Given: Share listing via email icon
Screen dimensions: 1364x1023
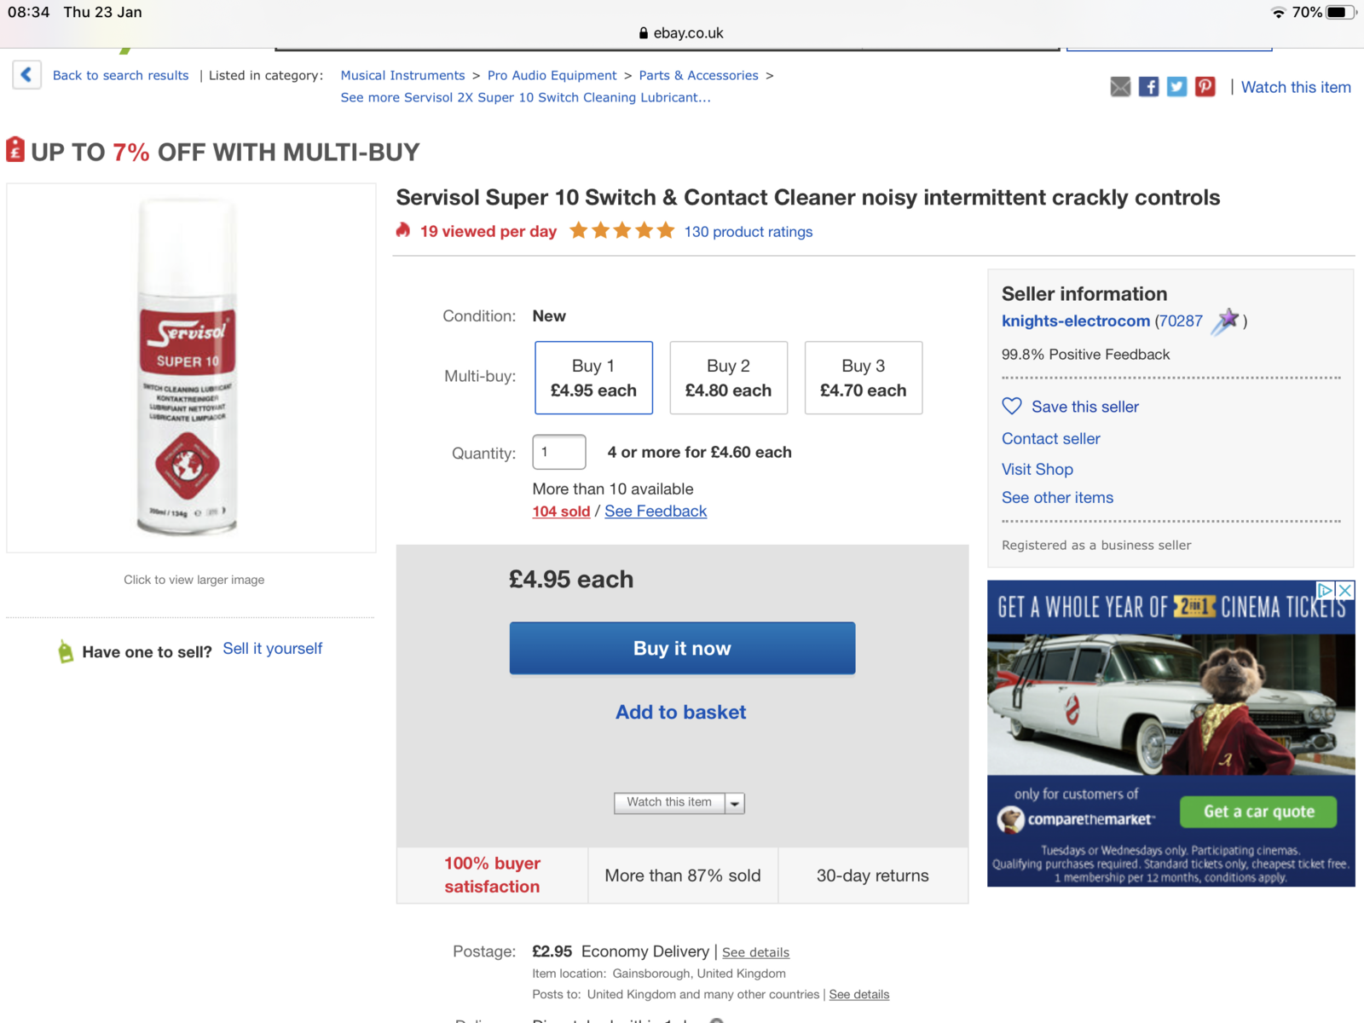Looking at the screenshot, I should 1120,87.
